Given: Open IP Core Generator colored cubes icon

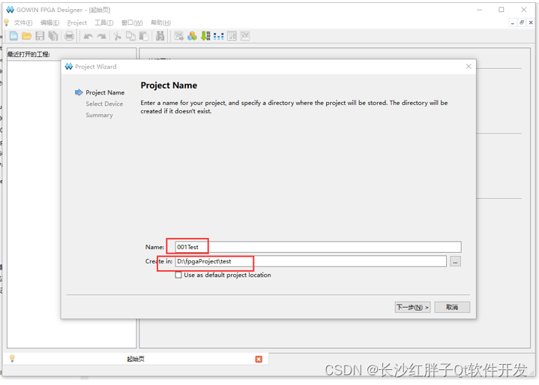Looking at the screenshot, I should (x=192, y=36).
